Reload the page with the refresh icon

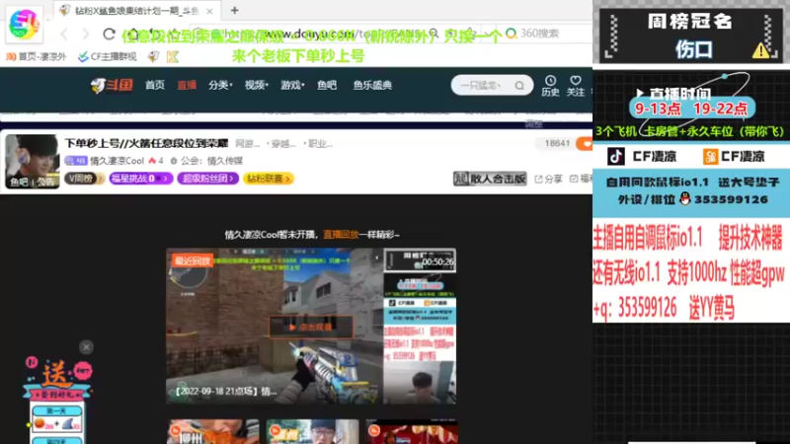tap(109, 34)
